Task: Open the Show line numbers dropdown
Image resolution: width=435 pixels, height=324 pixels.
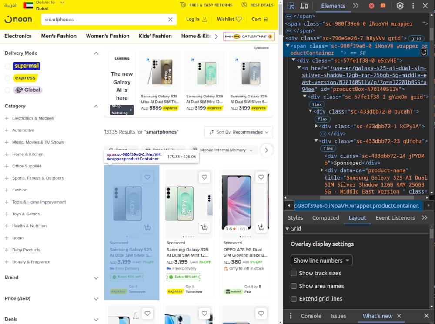Action: tap(321, 260)
